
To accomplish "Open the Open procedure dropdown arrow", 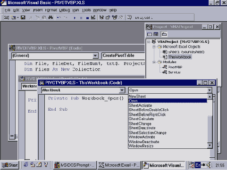I will point(210,90).
